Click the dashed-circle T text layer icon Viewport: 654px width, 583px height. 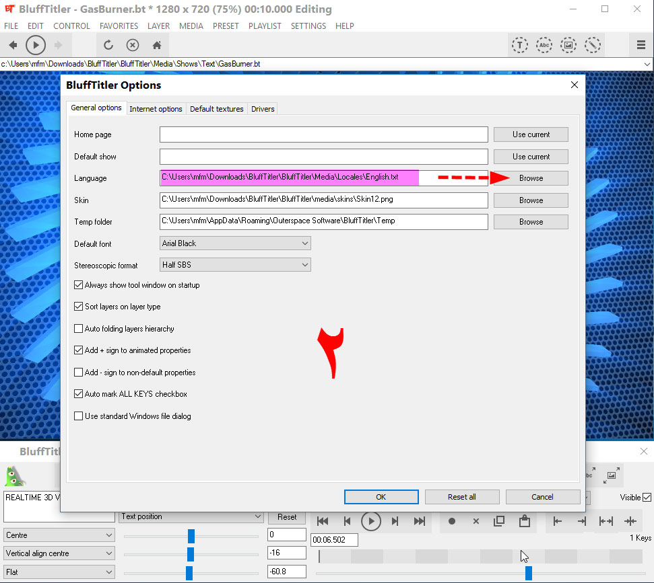(520, 45)
